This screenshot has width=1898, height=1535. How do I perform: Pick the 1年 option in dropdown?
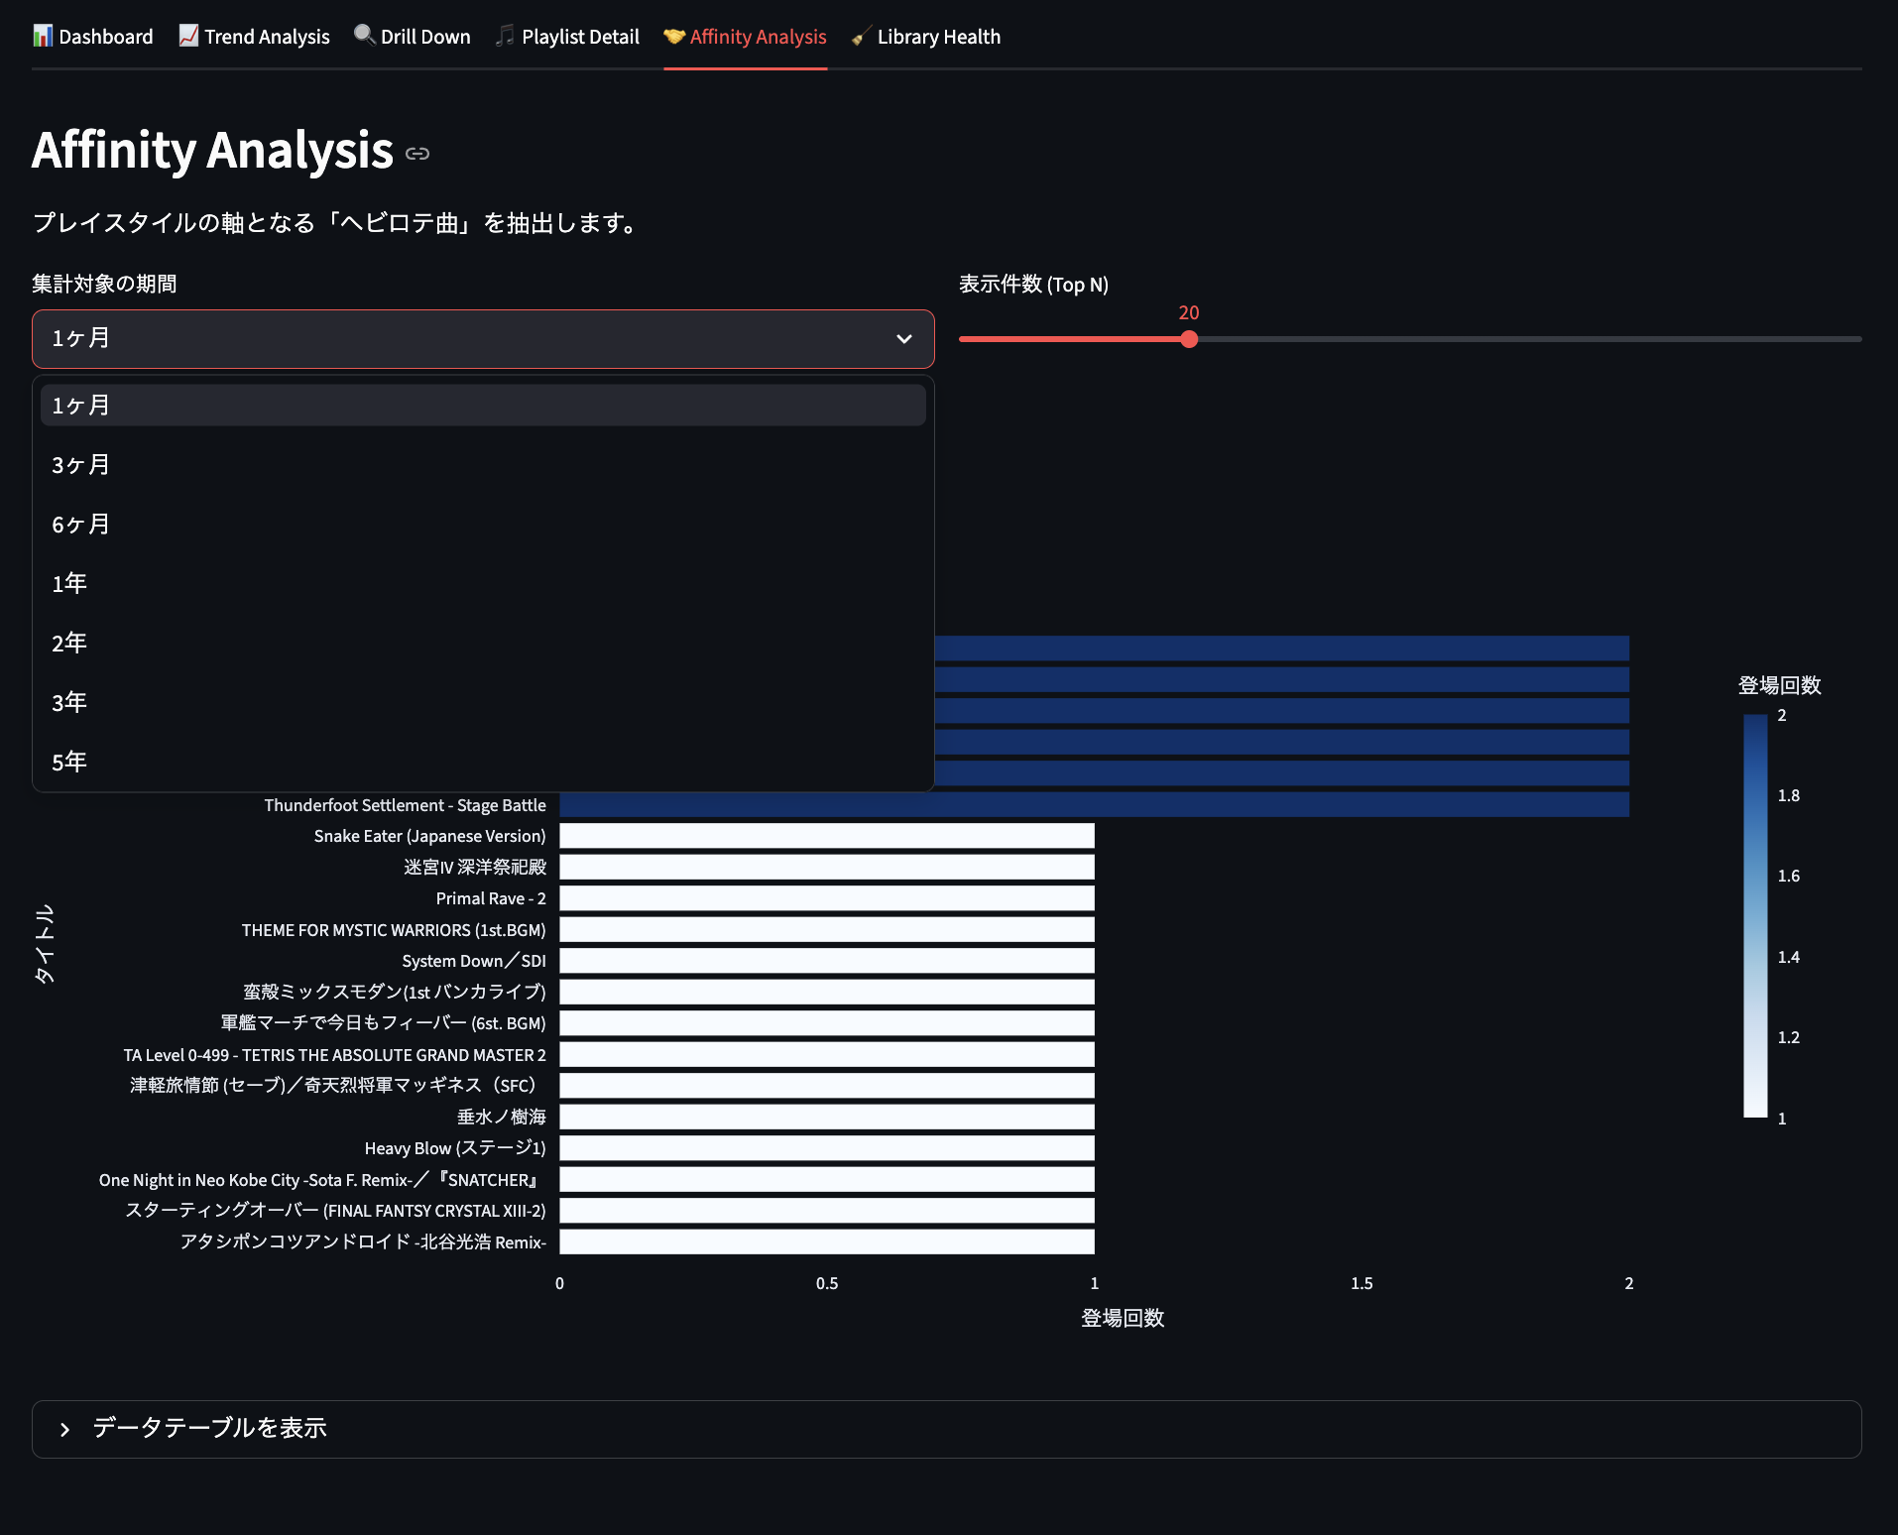[x=69, y=584]
